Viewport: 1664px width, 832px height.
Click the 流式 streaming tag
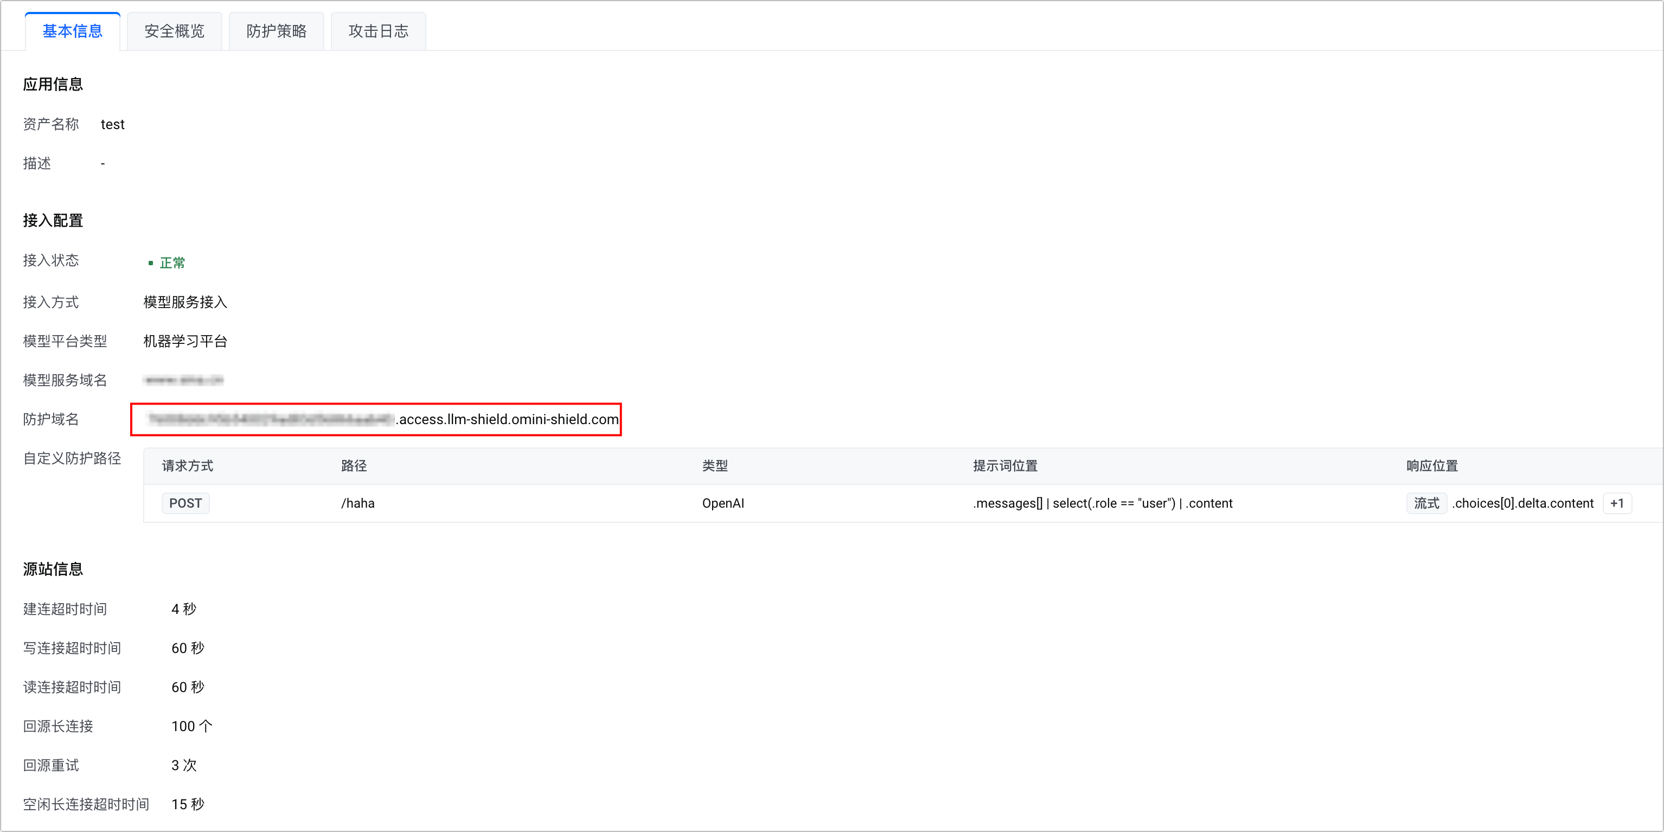pyautogui.click(x=1426, y=503)
